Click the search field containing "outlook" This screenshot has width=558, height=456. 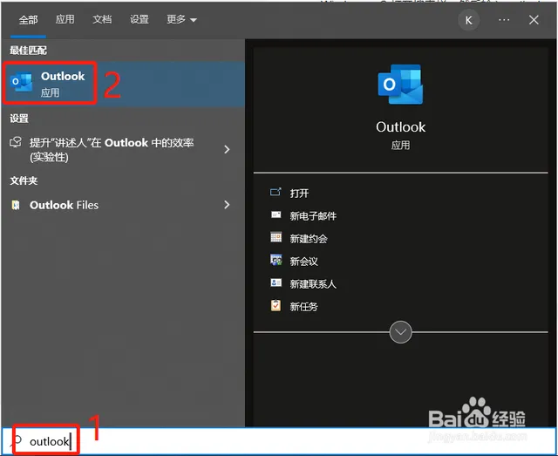[x=279, y=441]
